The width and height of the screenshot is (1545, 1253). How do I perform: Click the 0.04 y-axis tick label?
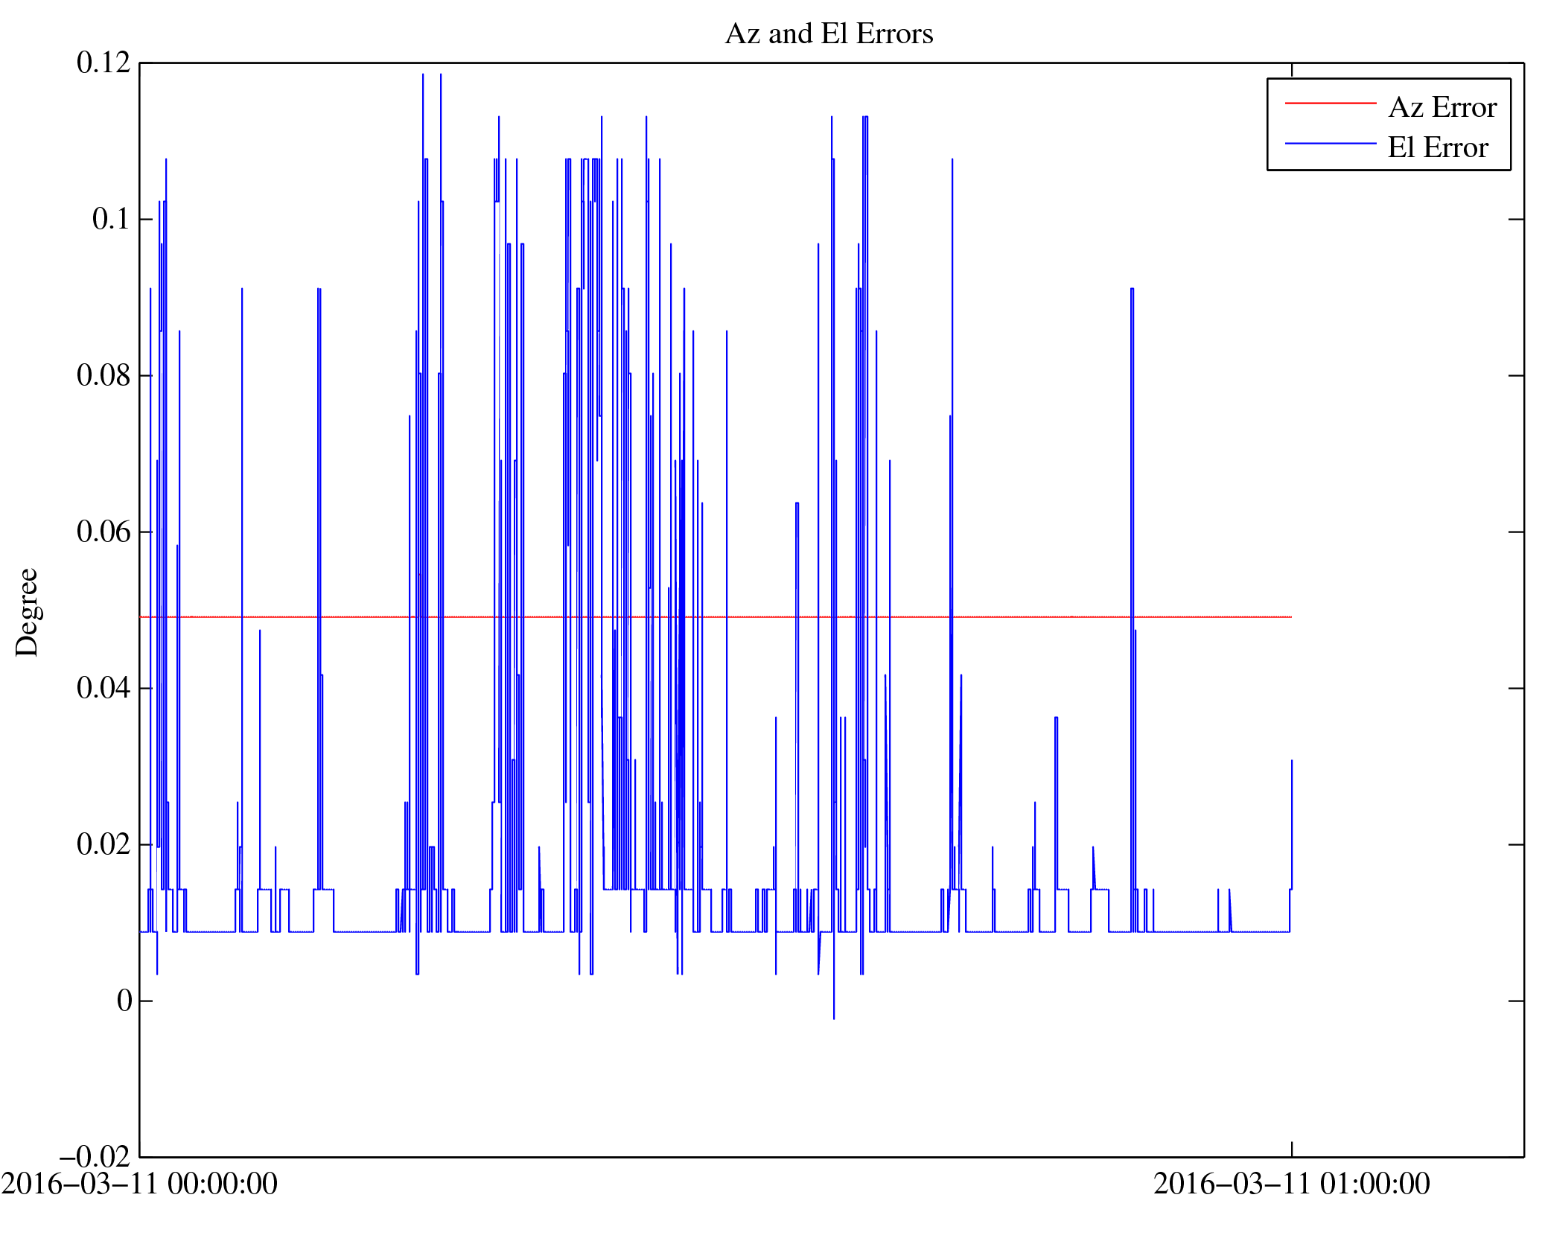tap(103, 687)
